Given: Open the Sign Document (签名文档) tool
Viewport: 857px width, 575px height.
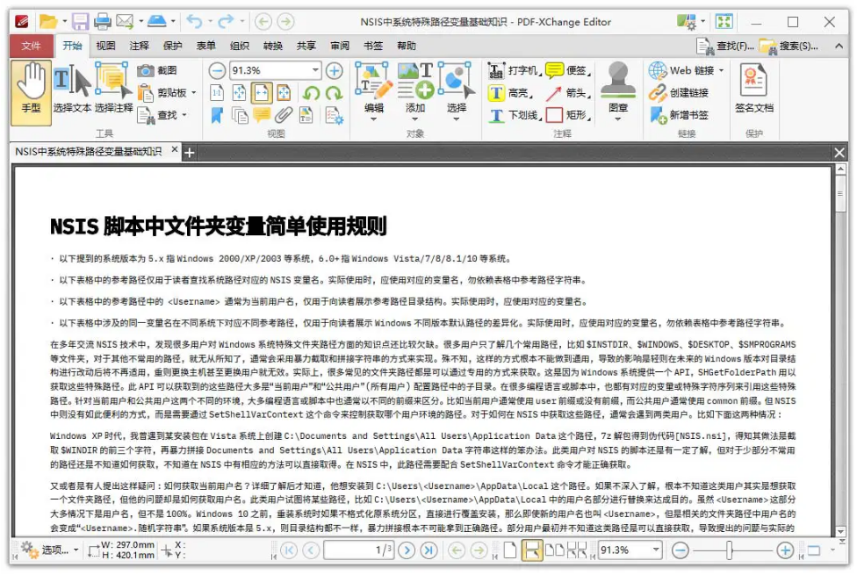Looking at the screenshot, I should pyautogui.click(x=753, y=88).
